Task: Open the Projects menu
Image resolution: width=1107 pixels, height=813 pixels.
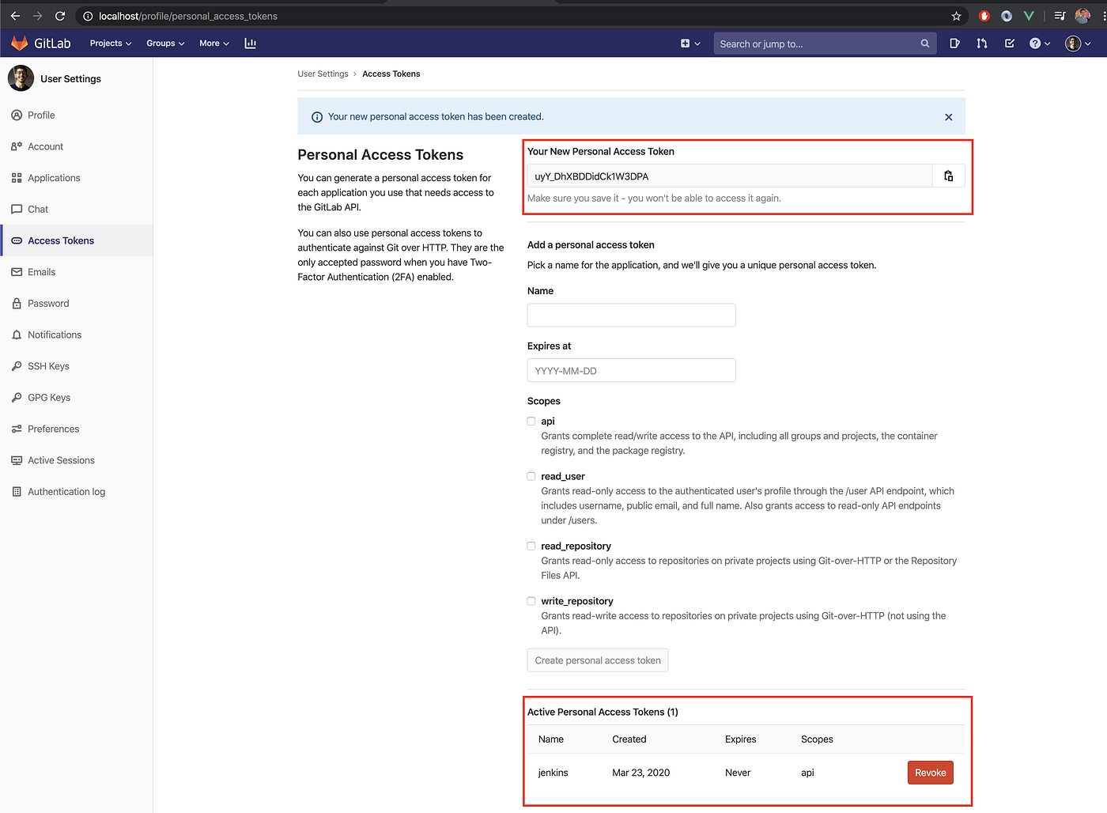Action: pyautogui.click(x=109, y=43)
